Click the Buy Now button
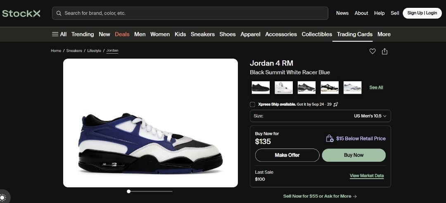This screenshot has width=446, height=203. pos(354,155)
